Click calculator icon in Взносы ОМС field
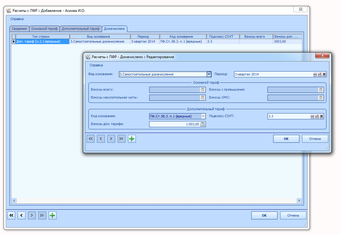Screen dimensions: 341x234 pos(321,97)
